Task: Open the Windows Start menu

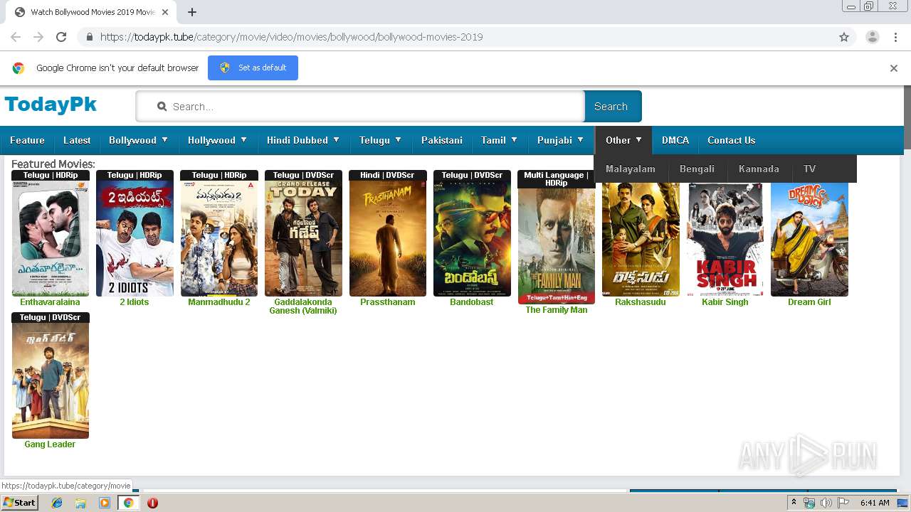Action: [20, 503]
